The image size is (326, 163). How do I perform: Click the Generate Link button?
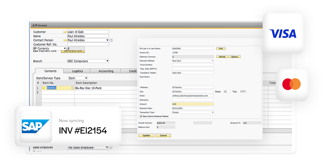click(x=73, y=51)
